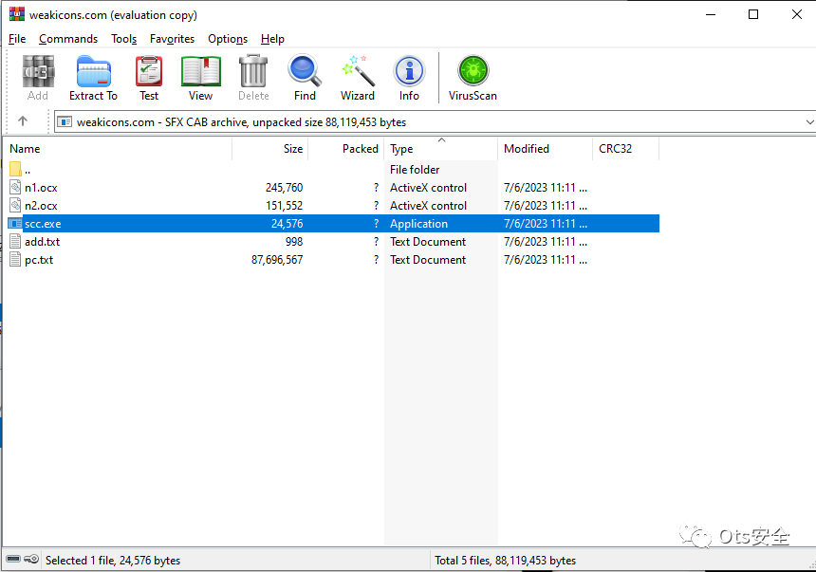
Task: Expand the archive path dropdown
Action: tap(808, 122)
